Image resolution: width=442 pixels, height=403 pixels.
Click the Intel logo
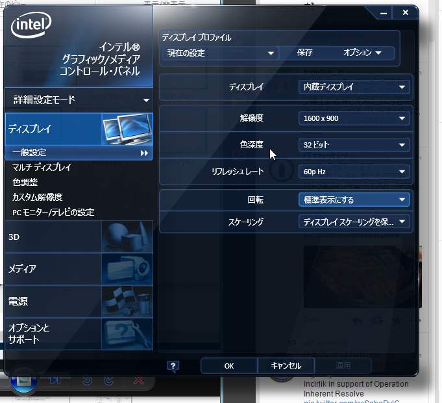(31, 25)
